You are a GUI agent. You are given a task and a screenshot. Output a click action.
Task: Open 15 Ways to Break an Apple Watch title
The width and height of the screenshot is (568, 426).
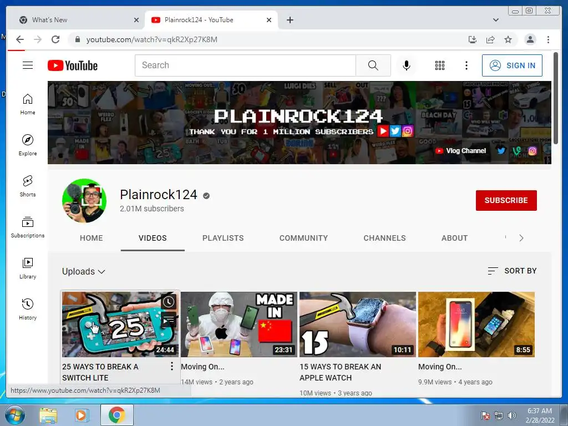(x=340, y=372)
